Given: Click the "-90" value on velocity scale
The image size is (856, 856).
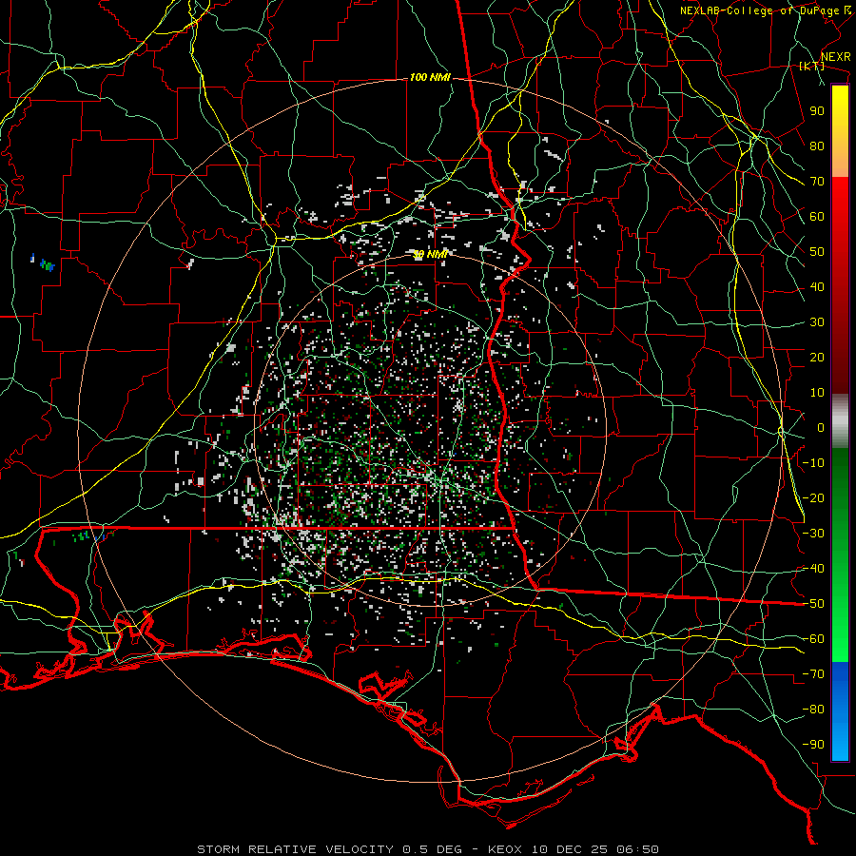Looking at the screenshot, I should [x=813, y=745].
